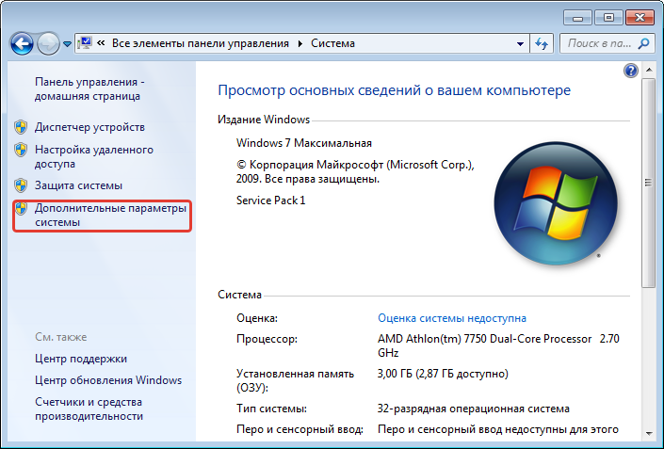This screenshot has width=664, height=449.
Task: Click the Windows 7 logo image
Action: 555,203
